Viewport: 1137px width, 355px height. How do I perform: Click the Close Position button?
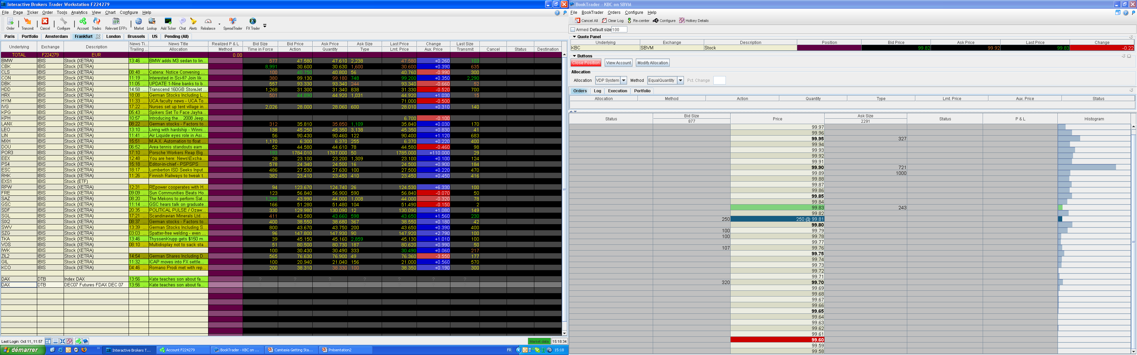tap(586, 63)
